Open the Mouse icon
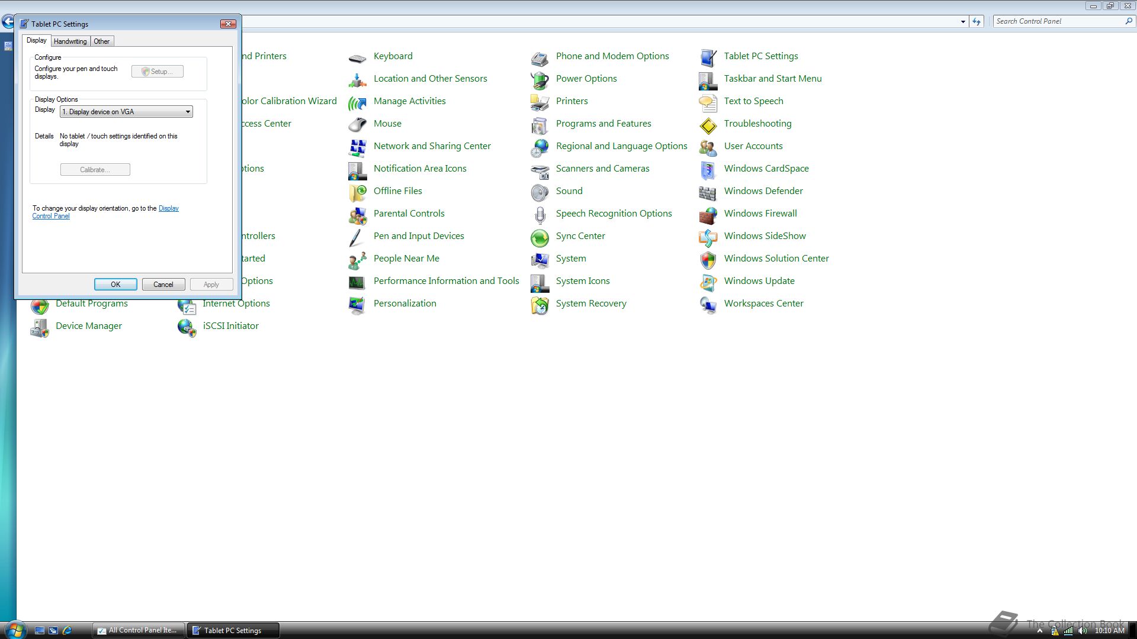1137x639 pixels. 357,125
